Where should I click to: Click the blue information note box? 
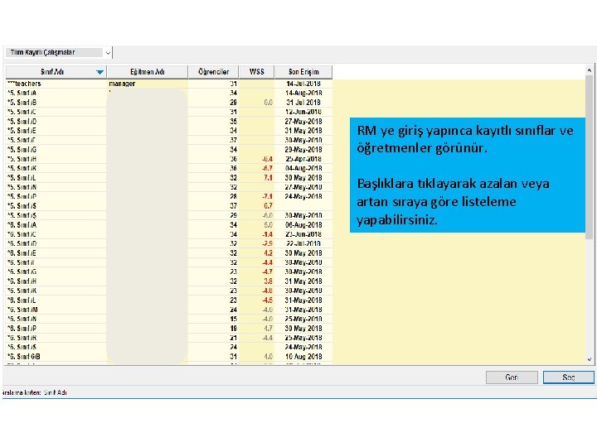pos(467,175)
